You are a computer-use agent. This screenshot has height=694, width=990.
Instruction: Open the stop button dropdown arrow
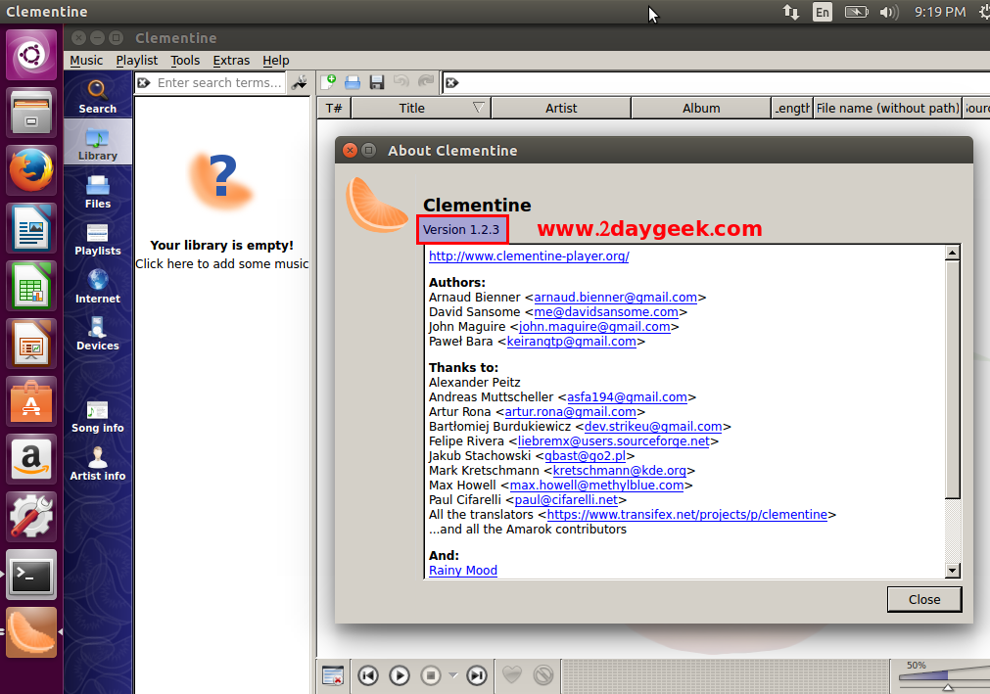[453, 675]
